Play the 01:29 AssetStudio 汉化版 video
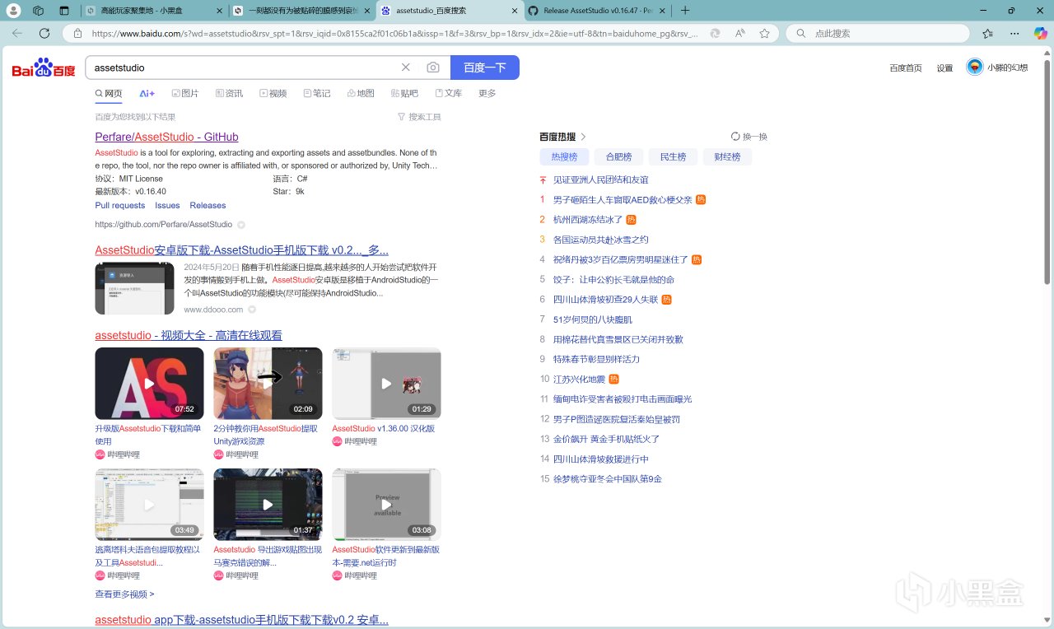 pos(386,384)
